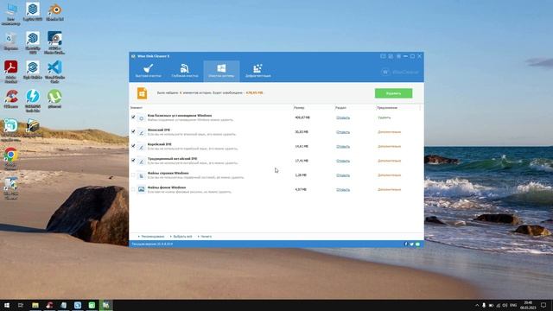553x311 pixels.
Task: Open folder link for Файлы фонов Windows
Action: (343, 190)
